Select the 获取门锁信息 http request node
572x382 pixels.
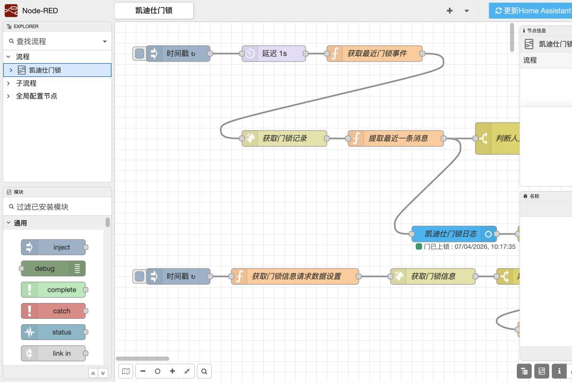coord(432,276)
